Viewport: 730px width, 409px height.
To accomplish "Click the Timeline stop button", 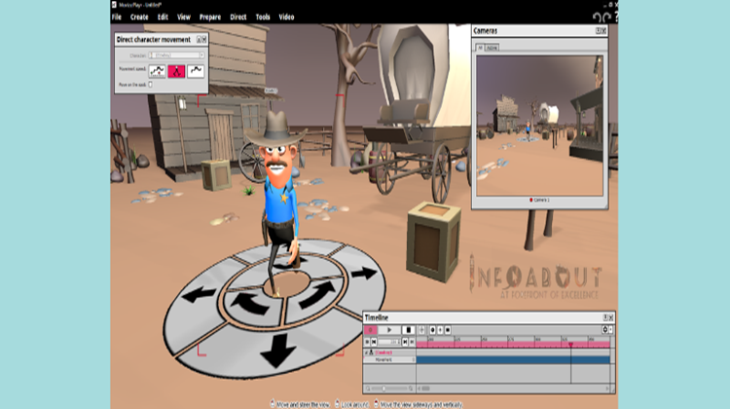I will [408, 330].
